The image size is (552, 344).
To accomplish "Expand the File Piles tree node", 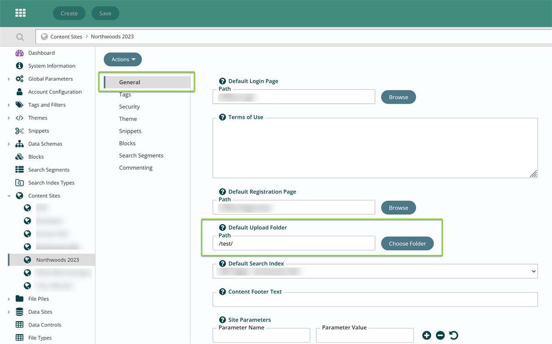I will 9,299.
